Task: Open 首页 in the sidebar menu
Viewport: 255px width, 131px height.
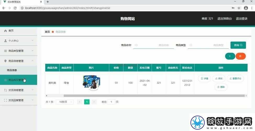Action: point(19,31)
